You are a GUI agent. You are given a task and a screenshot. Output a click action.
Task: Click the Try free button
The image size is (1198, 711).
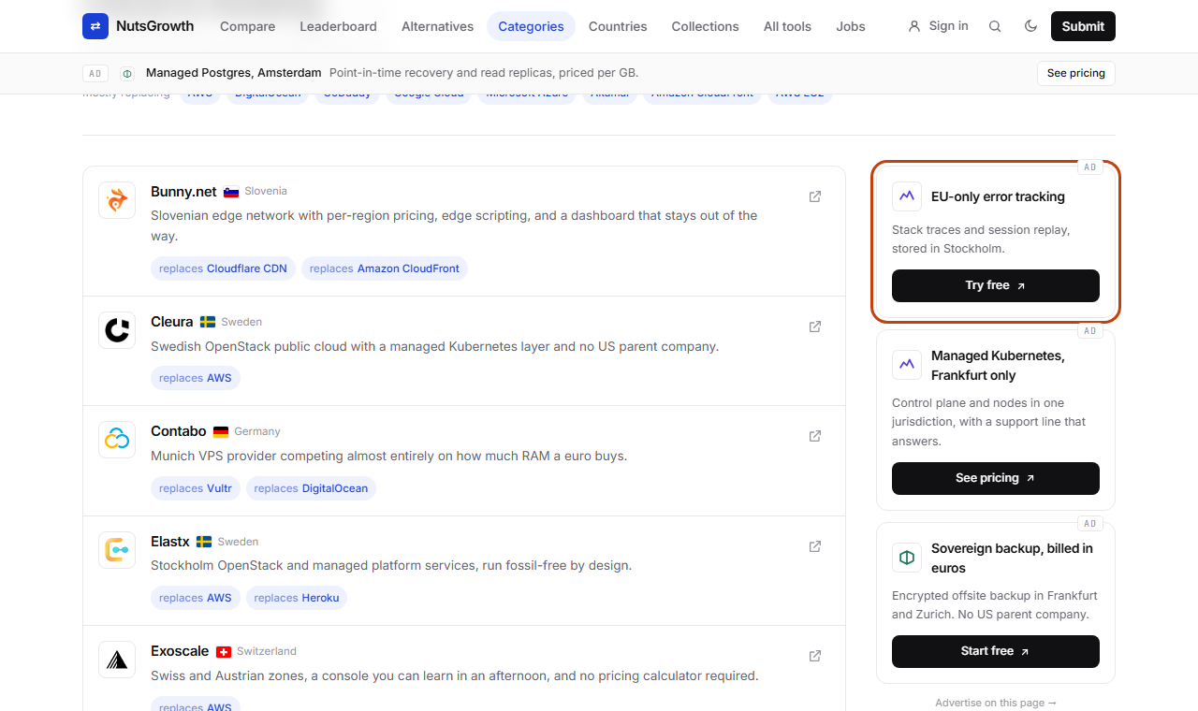pyautogui.click(x=996, y=285)
